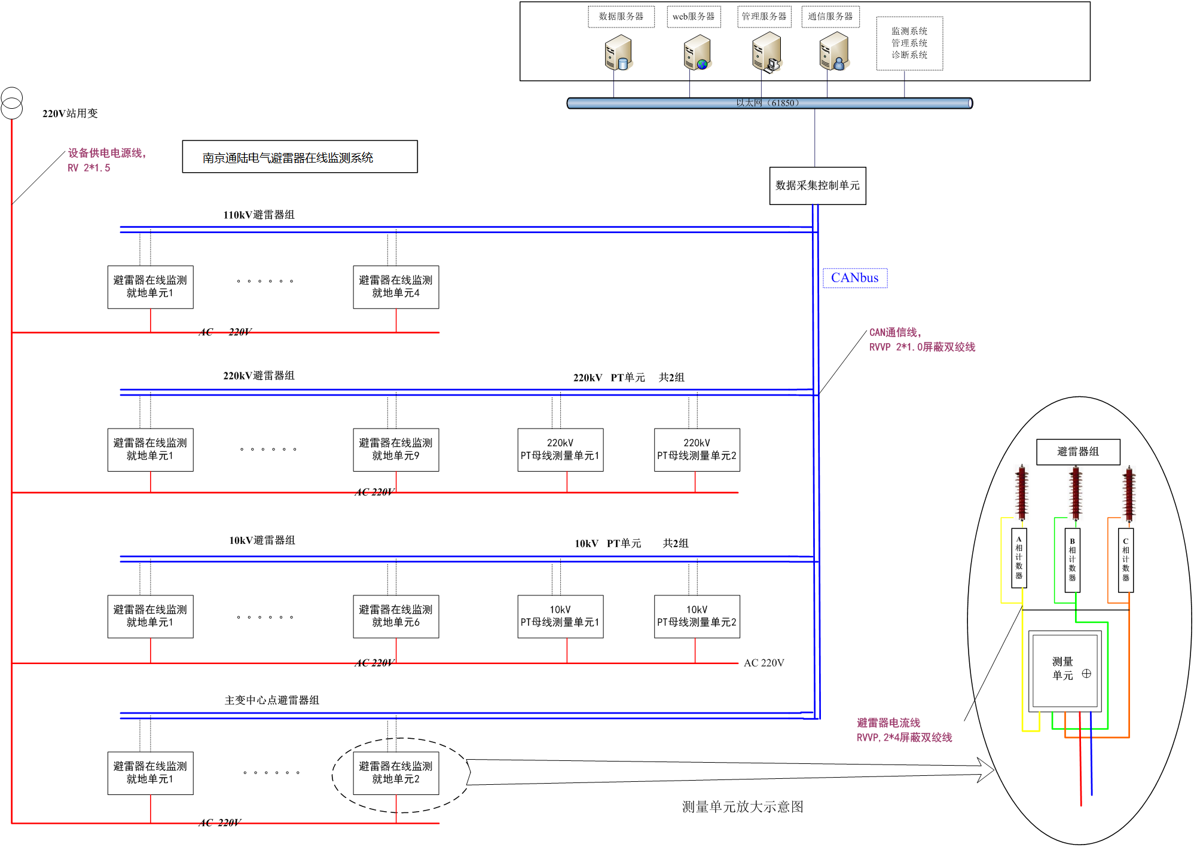This screenshot has width=1194, height=847.
Task: Select the dashed-circled 就地单元2 box
Action: pos(396,773)
